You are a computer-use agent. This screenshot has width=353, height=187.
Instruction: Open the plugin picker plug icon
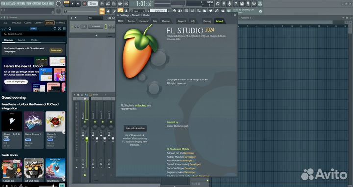coord(211,11)
